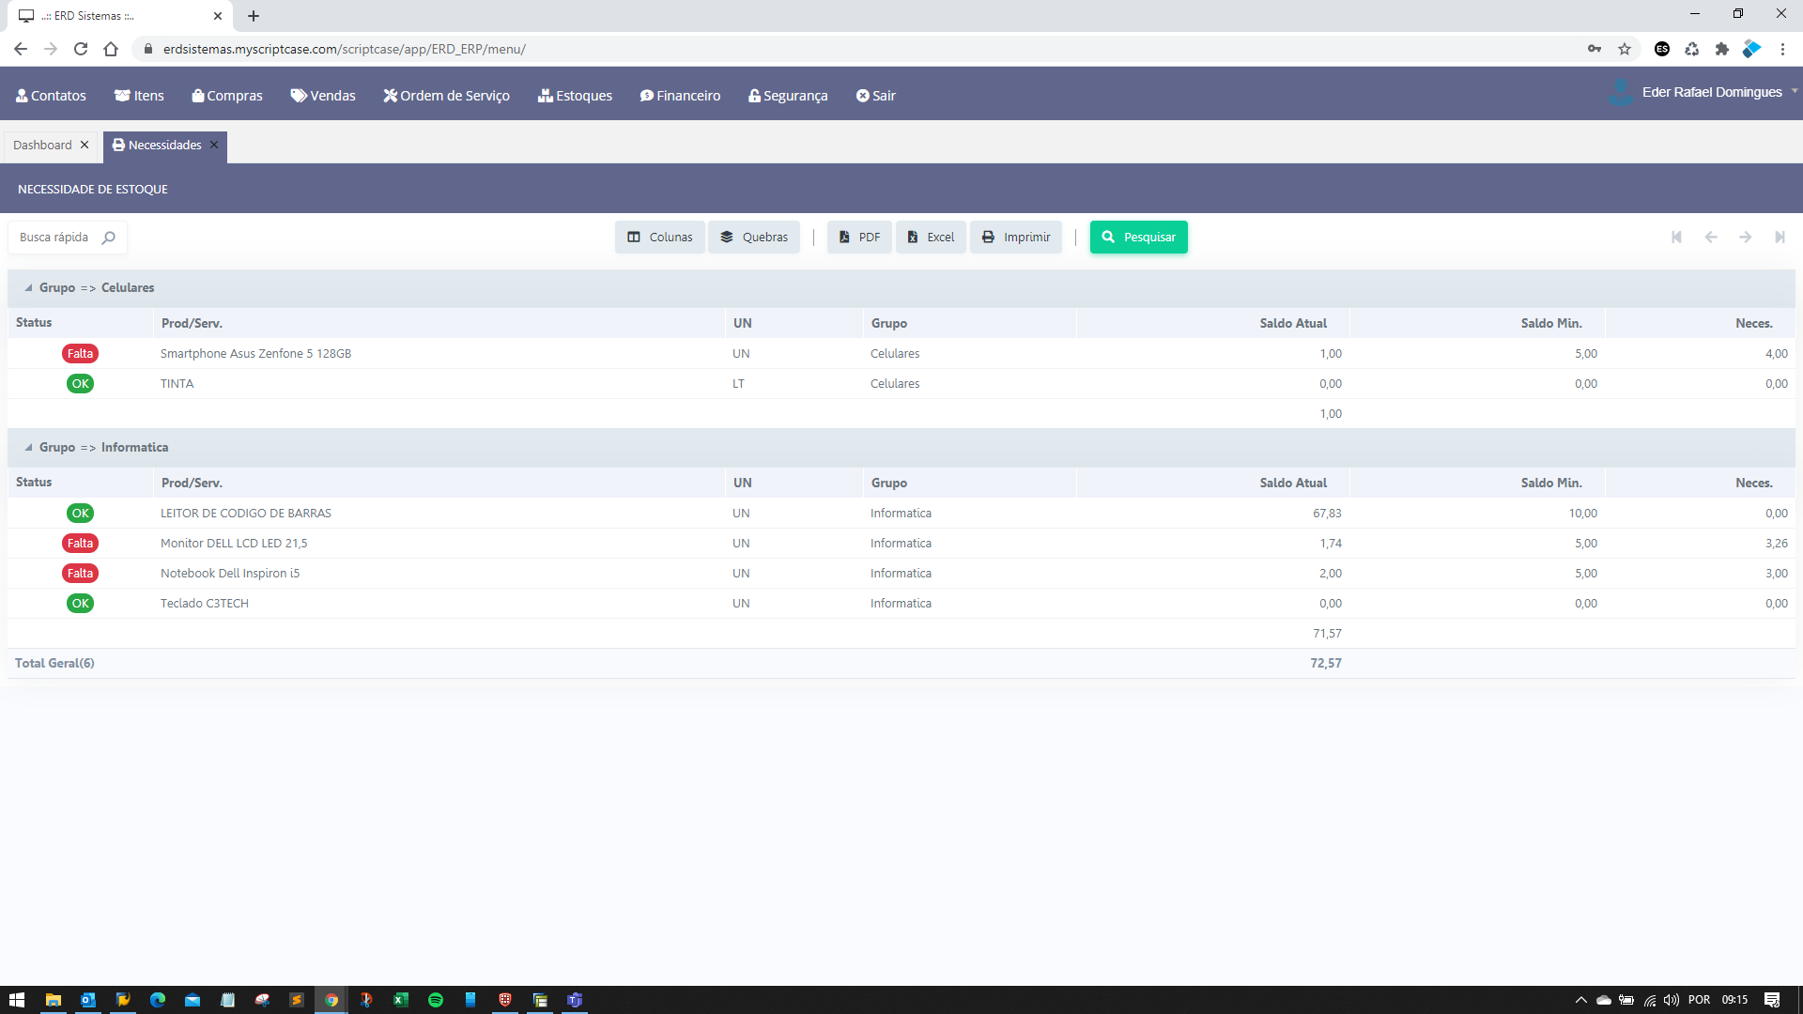
Task: Go to previous page arrow
Action: pos(1711,238)
